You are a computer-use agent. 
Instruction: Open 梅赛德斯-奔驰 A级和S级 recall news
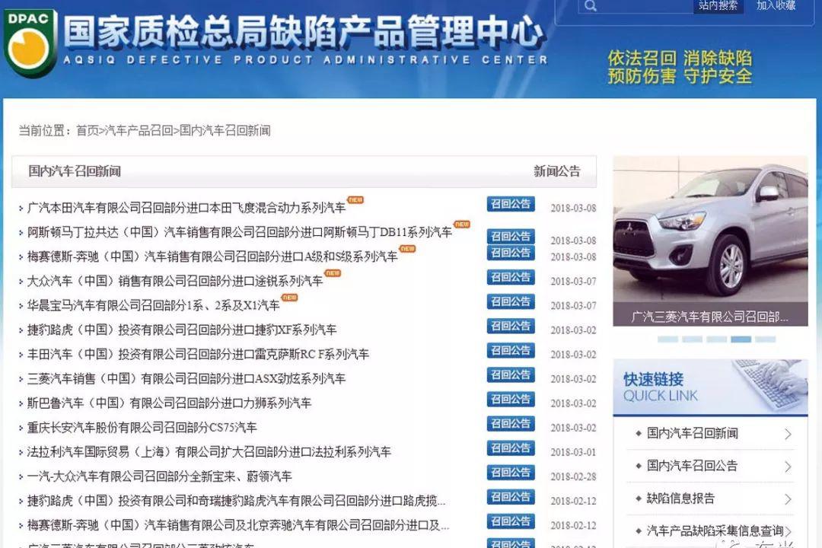tap(212, 256)
